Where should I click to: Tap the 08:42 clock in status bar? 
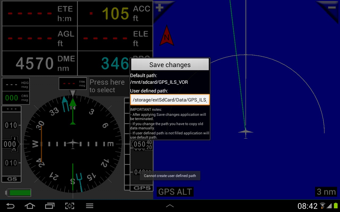pos(307,206)
